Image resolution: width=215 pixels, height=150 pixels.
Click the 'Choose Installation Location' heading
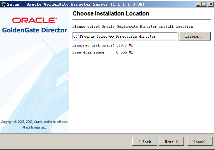coord(110,14)
